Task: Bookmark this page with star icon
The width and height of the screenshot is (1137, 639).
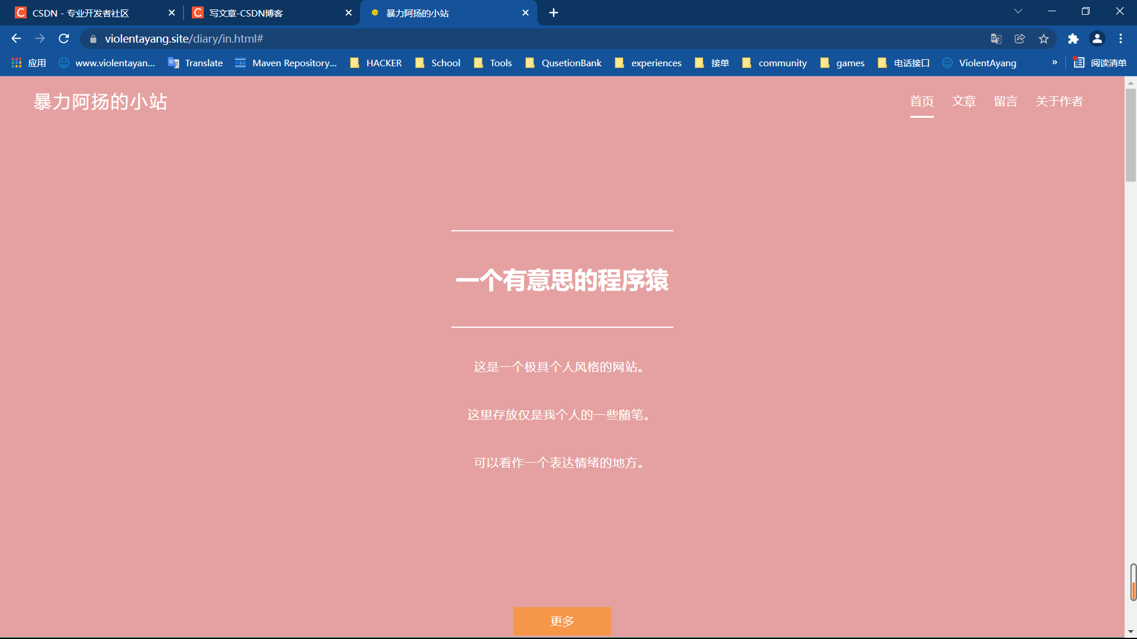Action: point(1043,38)
